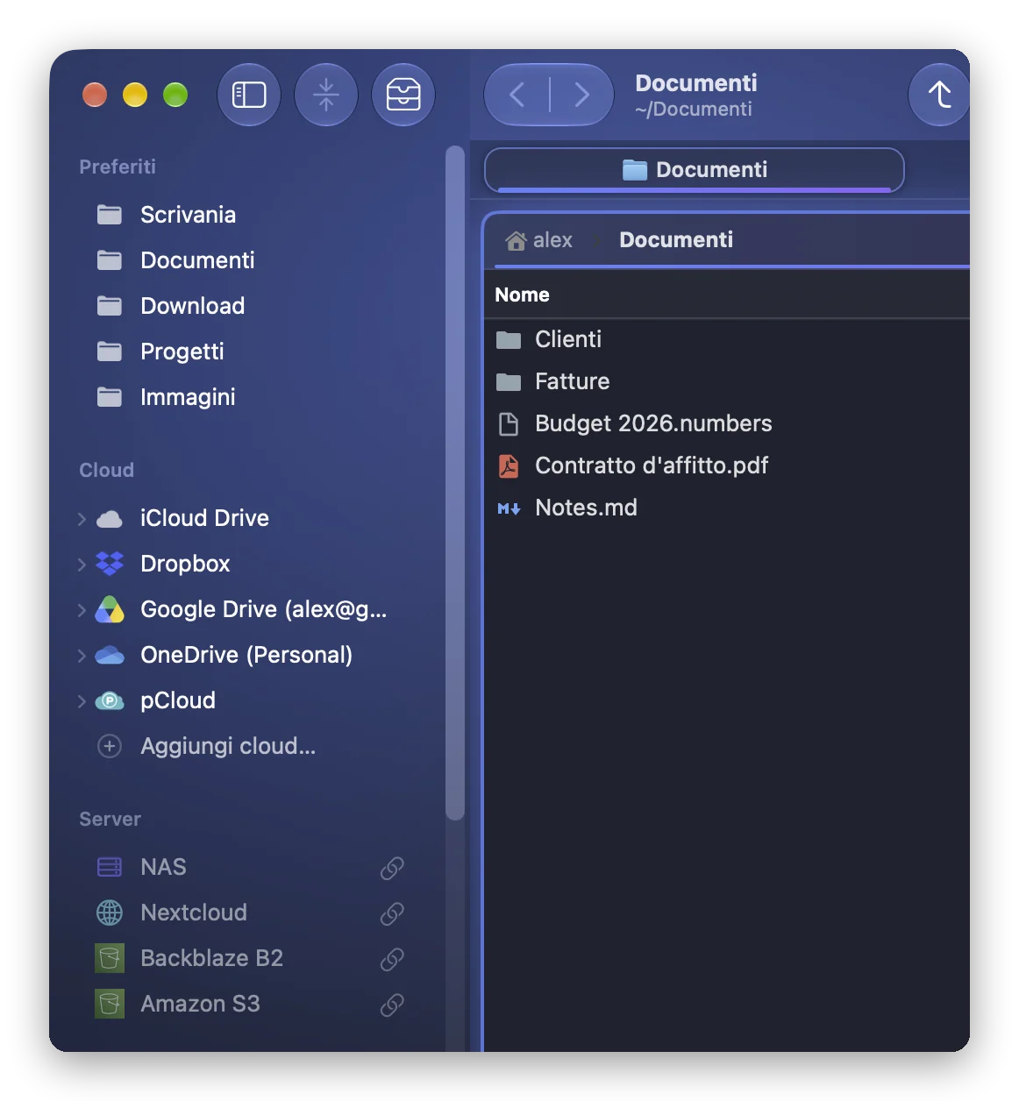
Task: Select the Documenti tab
Action: pyautogui.click(x=695, y=169)
